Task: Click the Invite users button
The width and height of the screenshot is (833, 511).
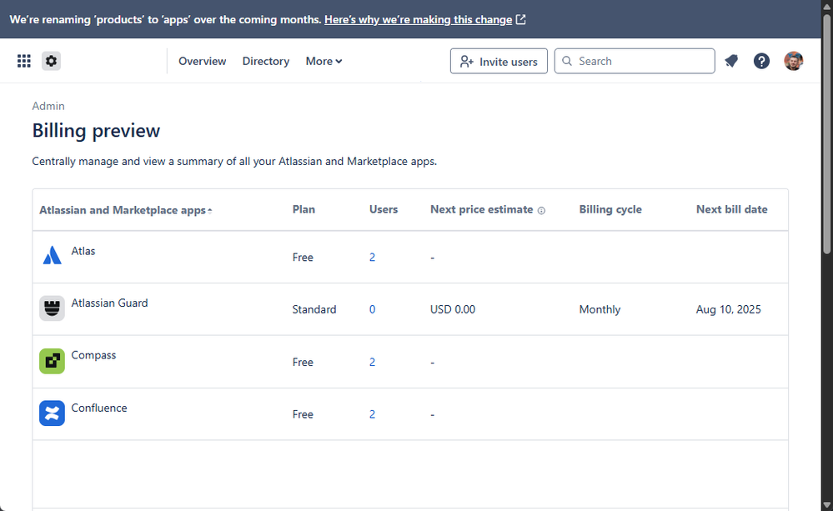Action: point(499,61)
